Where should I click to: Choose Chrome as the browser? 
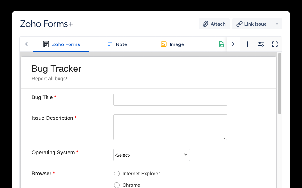(x=117, y=185)
